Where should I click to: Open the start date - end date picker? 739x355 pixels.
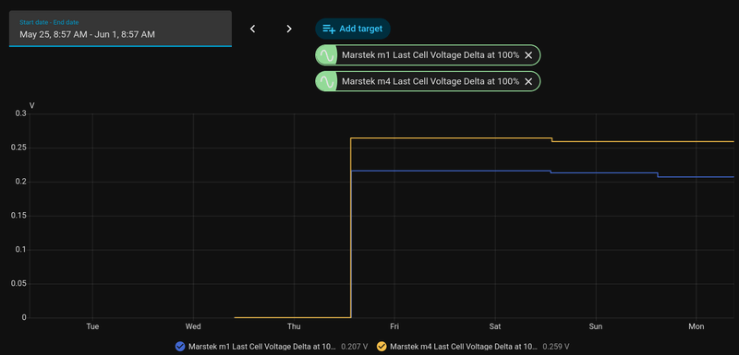tap(120, 29)
